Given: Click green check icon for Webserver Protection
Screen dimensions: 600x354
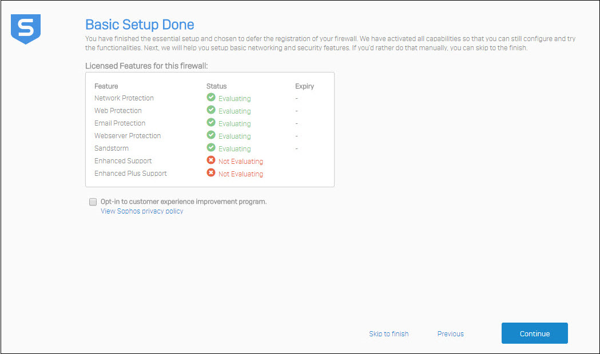Looking at the screenshot, I should click(x=211, y=135).
